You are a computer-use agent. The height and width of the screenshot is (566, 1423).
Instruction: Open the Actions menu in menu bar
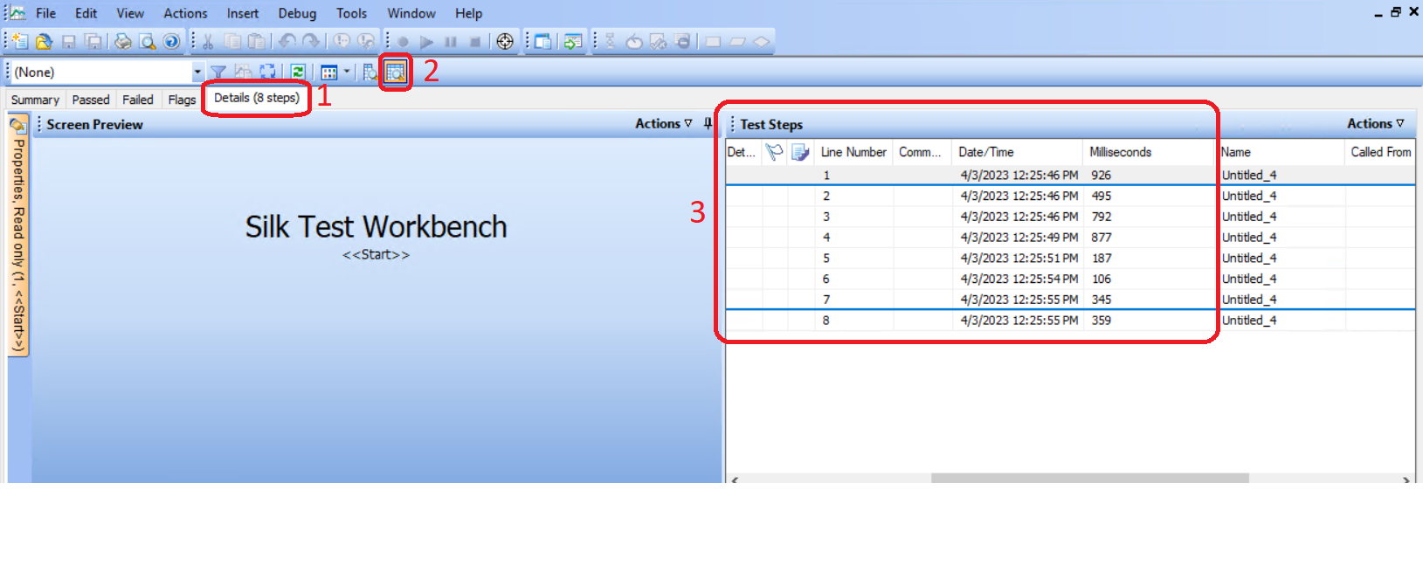pyautogui.click(x=185, y=13)
